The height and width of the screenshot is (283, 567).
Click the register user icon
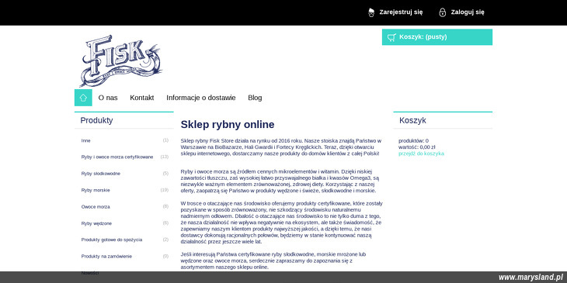(371, 12)
